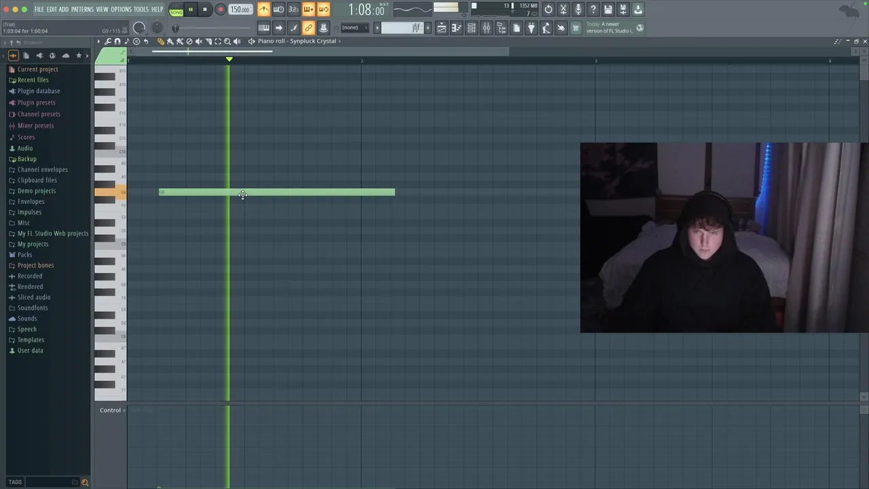Open the View playlist icon

tap(441, 28)
